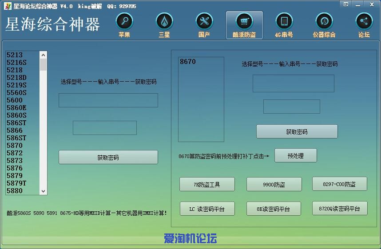Open the 论坛 (forum) section

coord(364,25)
